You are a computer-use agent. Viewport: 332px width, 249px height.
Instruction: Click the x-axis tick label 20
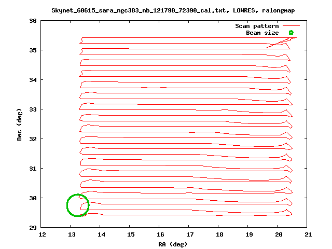point(279,234)
